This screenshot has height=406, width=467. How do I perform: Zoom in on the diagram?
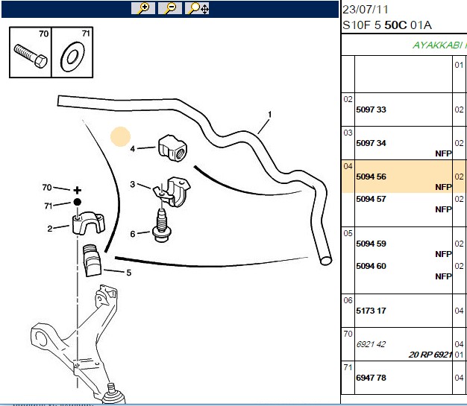(x=143, y=8)
